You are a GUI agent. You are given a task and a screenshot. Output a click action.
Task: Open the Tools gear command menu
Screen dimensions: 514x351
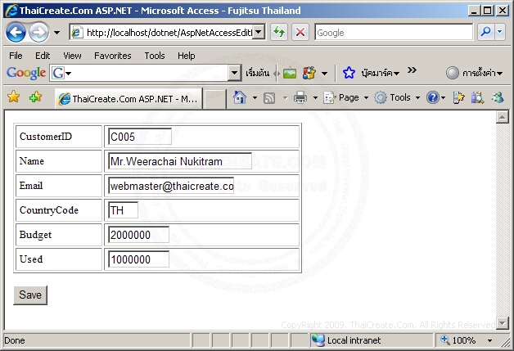[397, 97]
